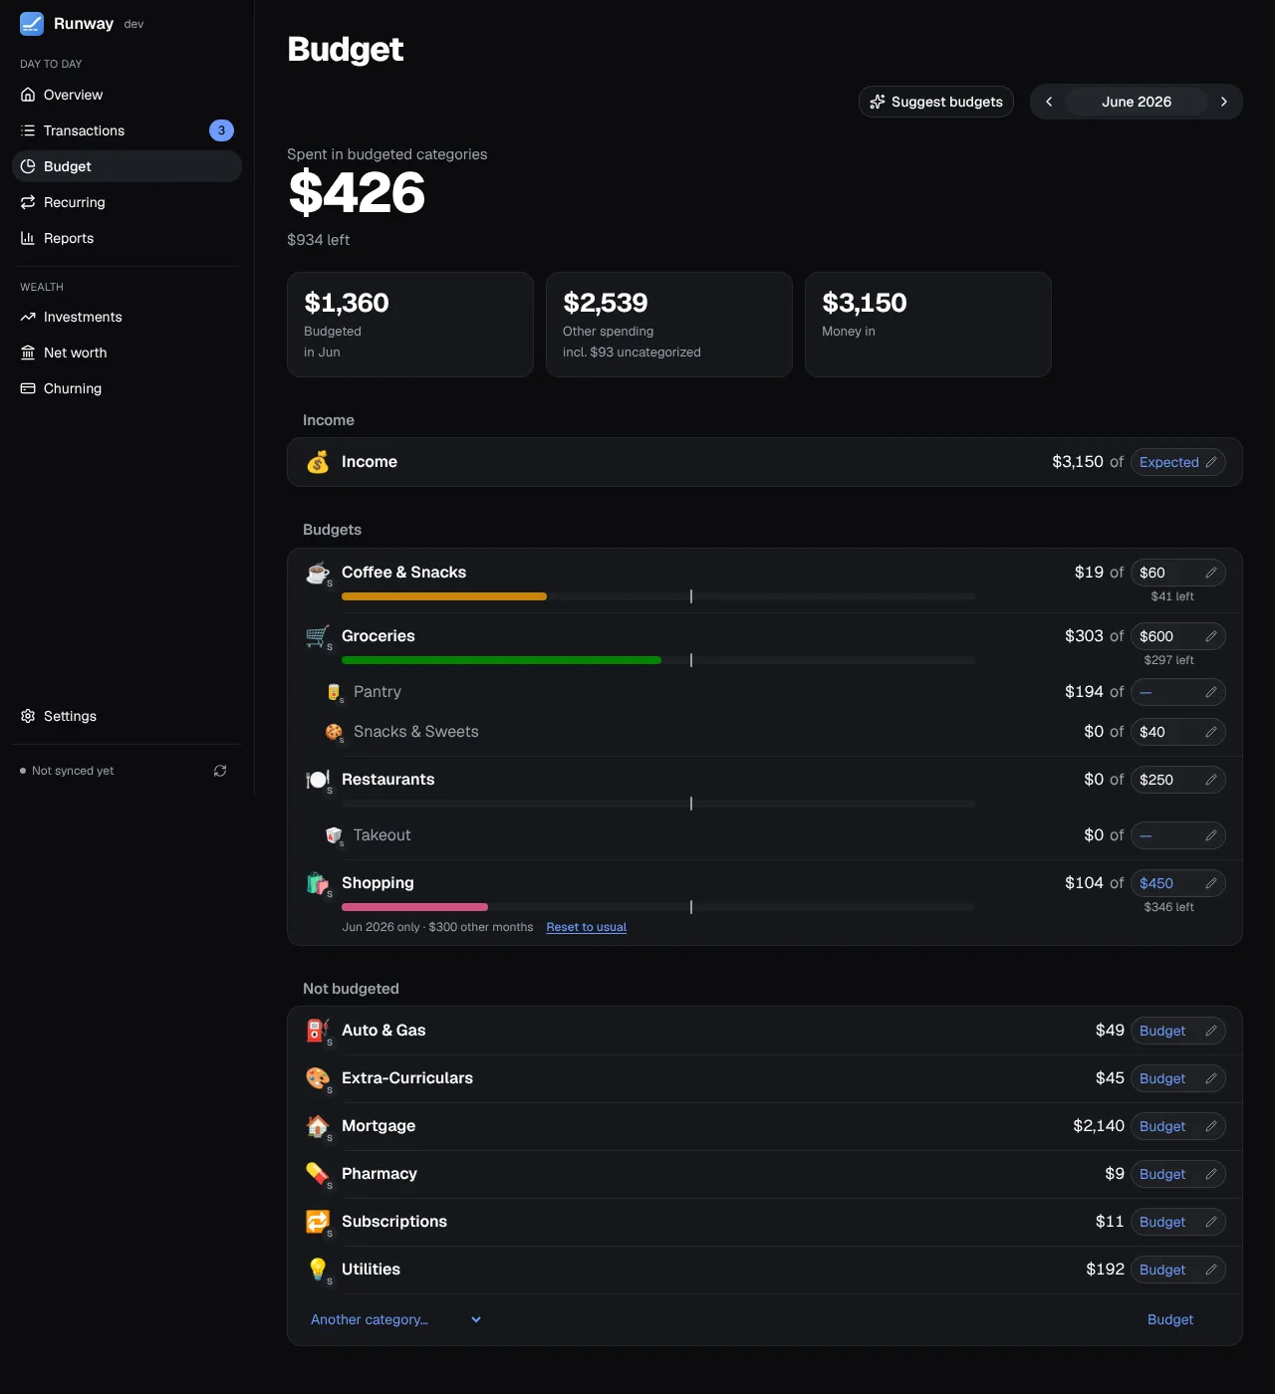Click the Restaurants plate icon

click(318, 780)
